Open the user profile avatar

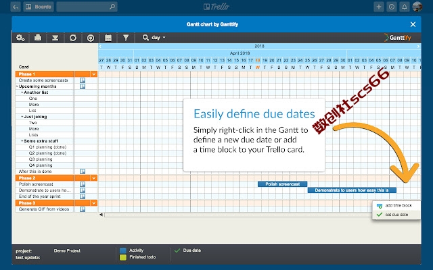pos(417,7)
